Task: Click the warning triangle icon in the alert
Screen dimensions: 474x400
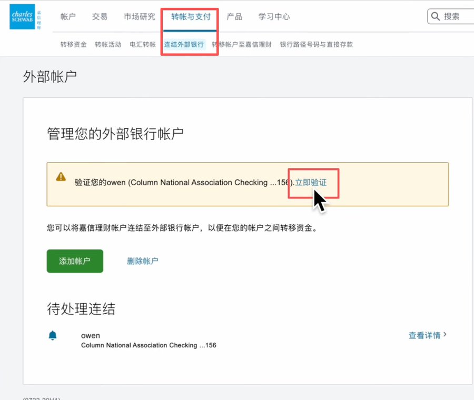Action: [61, 177]
